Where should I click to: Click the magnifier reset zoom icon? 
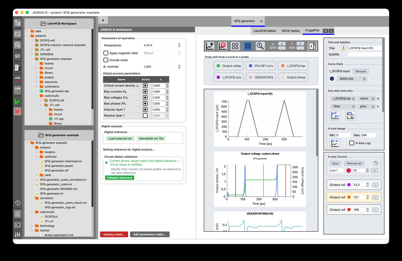pos(260,46)
